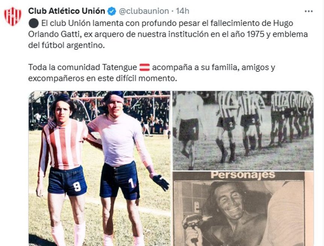The height and width of the screenshot is (246, 324).
Task: Click the blue verified badge icon
Action: pos(112,11)
